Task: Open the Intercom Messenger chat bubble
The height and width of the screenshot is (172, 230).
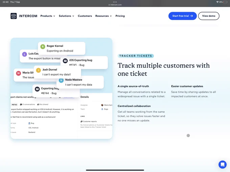Action: [x=222, y=164]
